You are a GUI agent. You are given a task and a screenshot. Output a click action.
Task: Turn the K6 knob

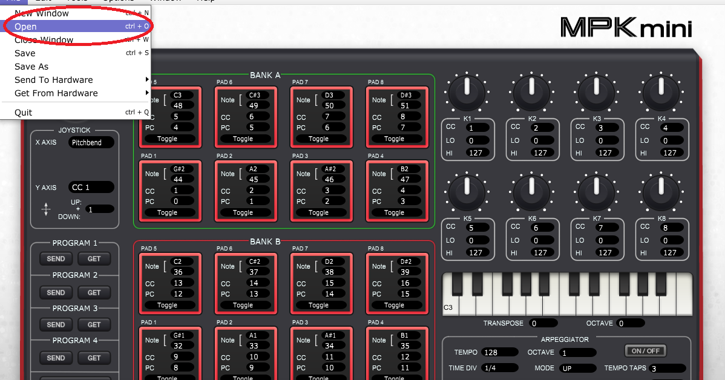531,192
